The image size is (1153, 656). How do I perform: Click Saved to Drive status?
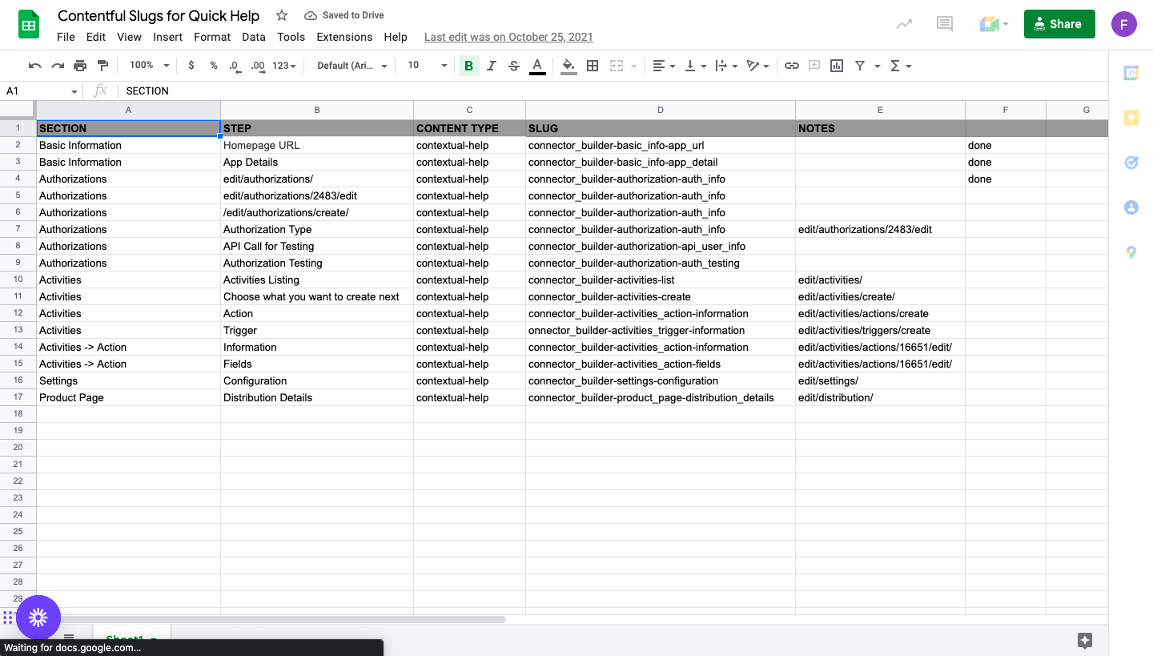(x=344, y=15)
